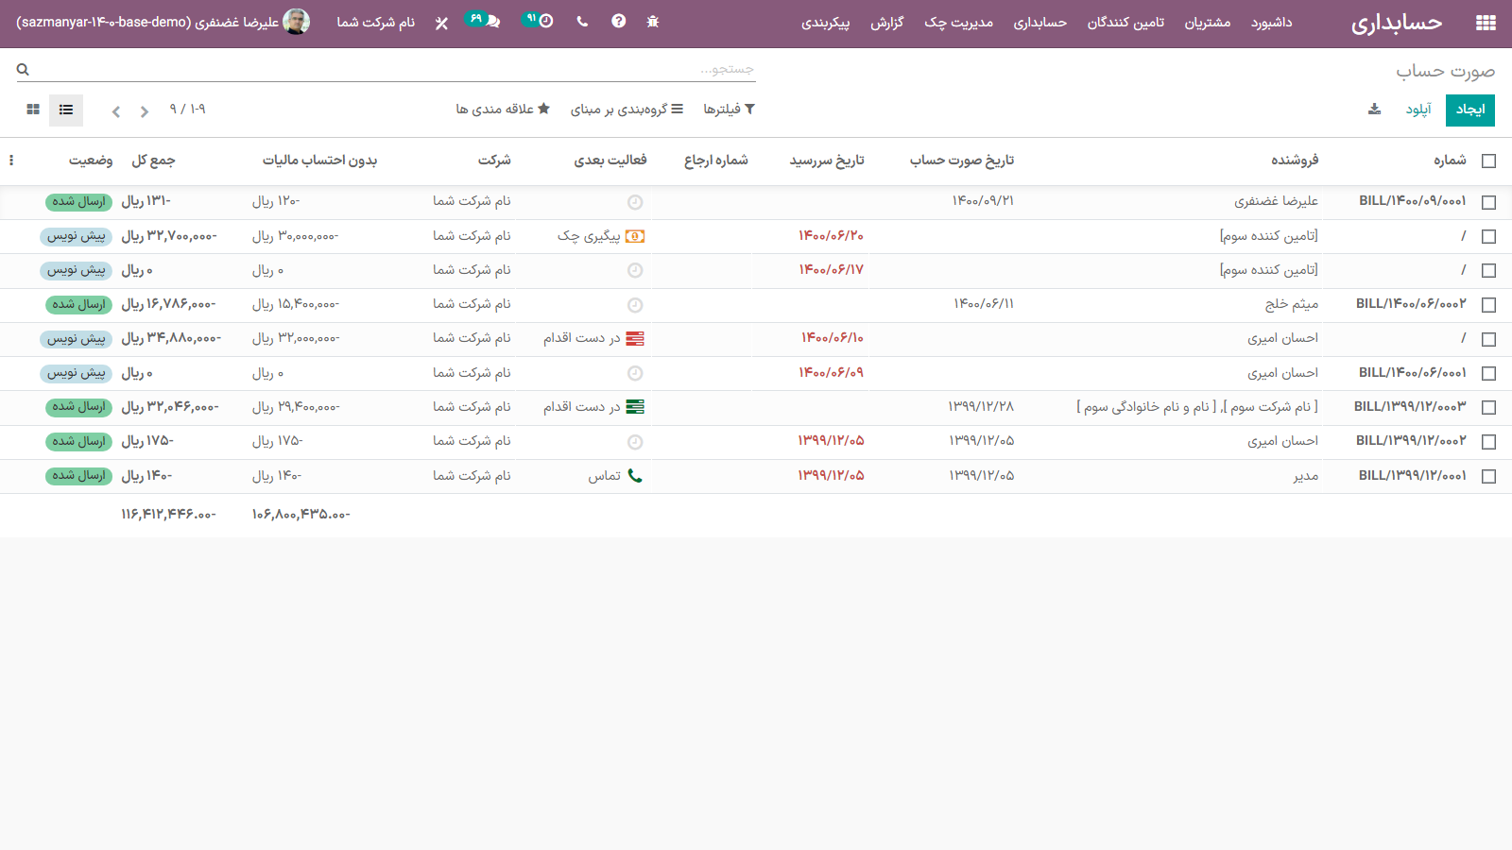
Task: Open علاقه مندی ها favorites dropdown
Action: click(503, 110)
